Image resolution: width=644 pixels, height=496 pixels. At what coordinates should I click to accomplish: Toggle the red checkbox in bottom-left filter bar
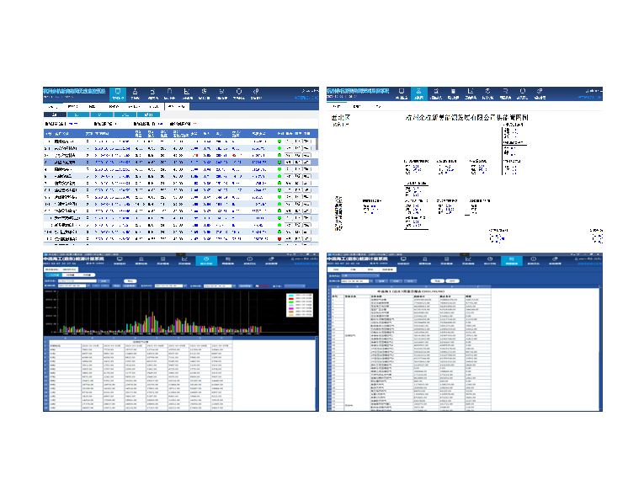(x=257, y=285)
